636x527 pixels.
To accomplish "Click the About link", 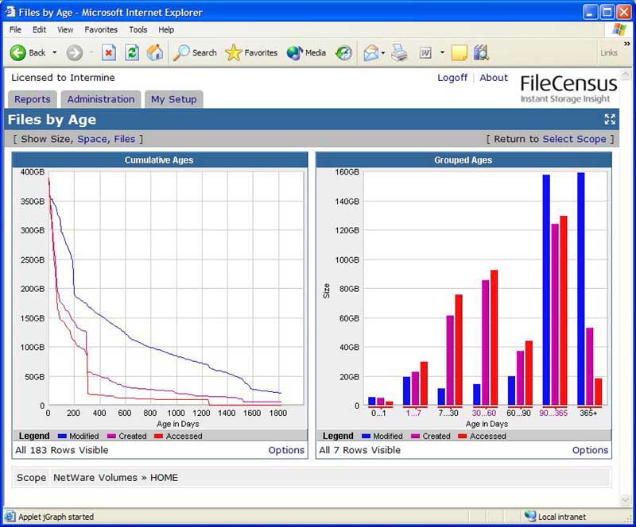I will point(494,77).
